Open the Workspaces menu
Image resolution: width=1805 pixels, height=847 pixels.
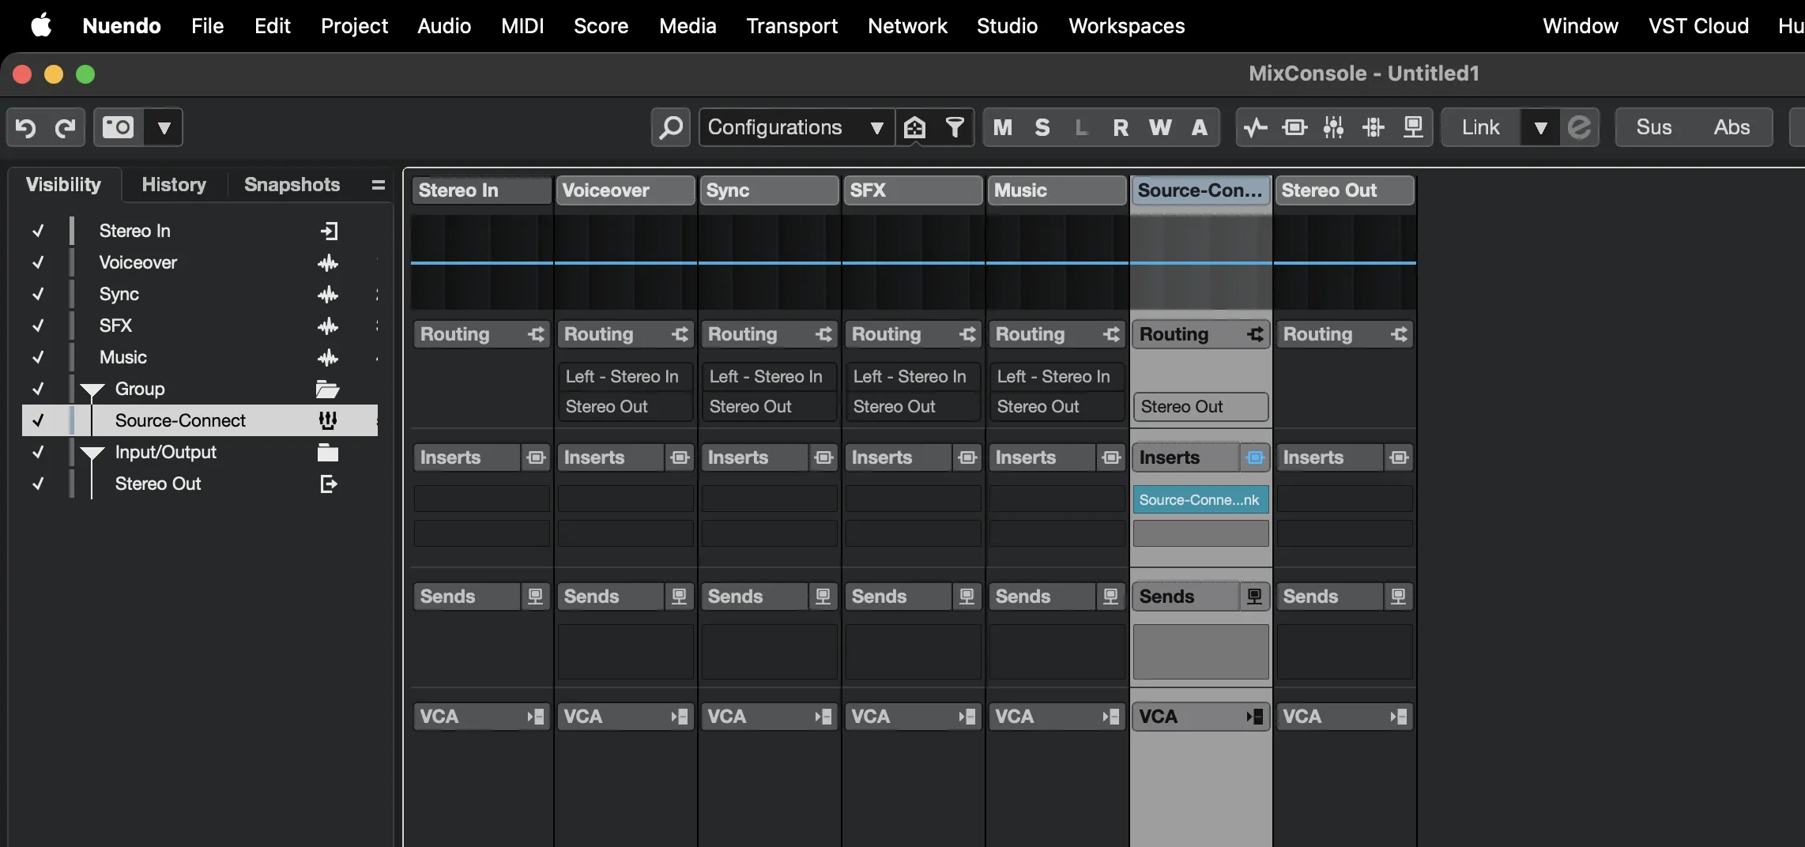pos(1126,26)
